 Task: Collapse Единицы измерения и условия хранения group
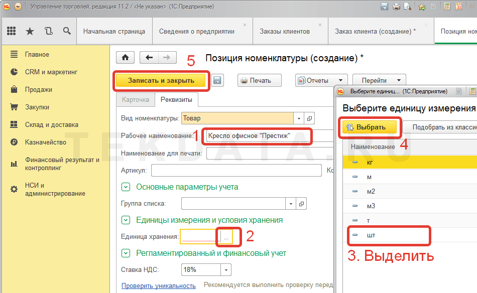point(126,220)
